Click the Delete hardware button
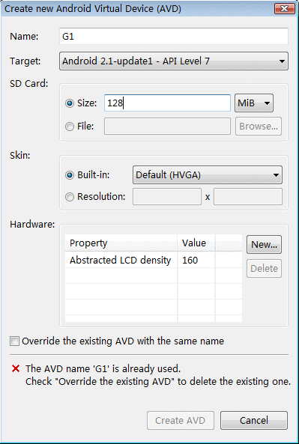Screen dimensions: 299x444 click(x=264, y=268)
